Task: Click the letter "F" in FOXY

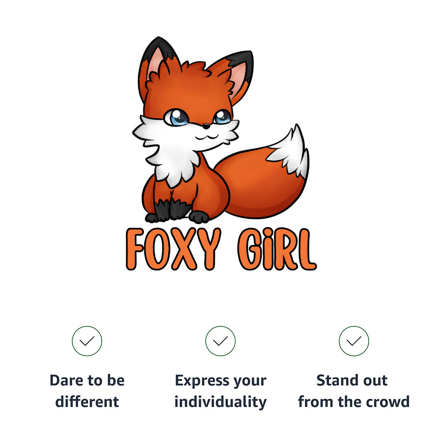Action: pos(135,249)
